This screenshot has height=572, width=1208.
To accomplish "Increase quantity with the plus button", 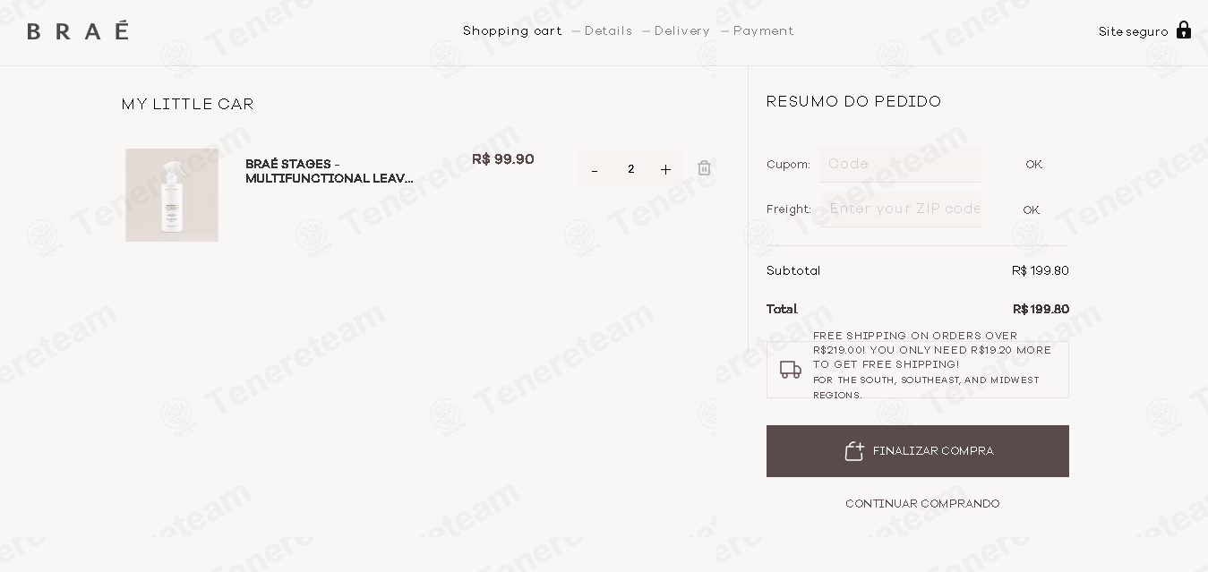I will pyautogui.click(x=665, y=169).
